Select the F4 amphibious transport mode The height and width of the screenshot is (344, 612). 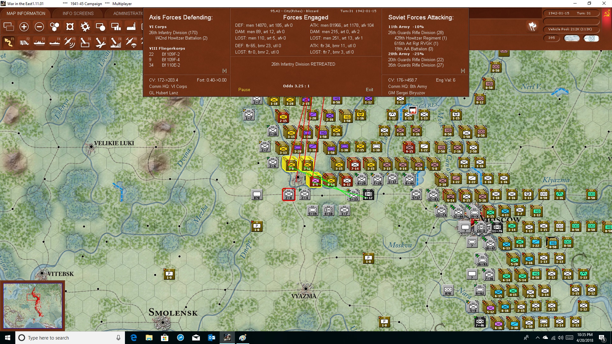click(x=55, y=42)
